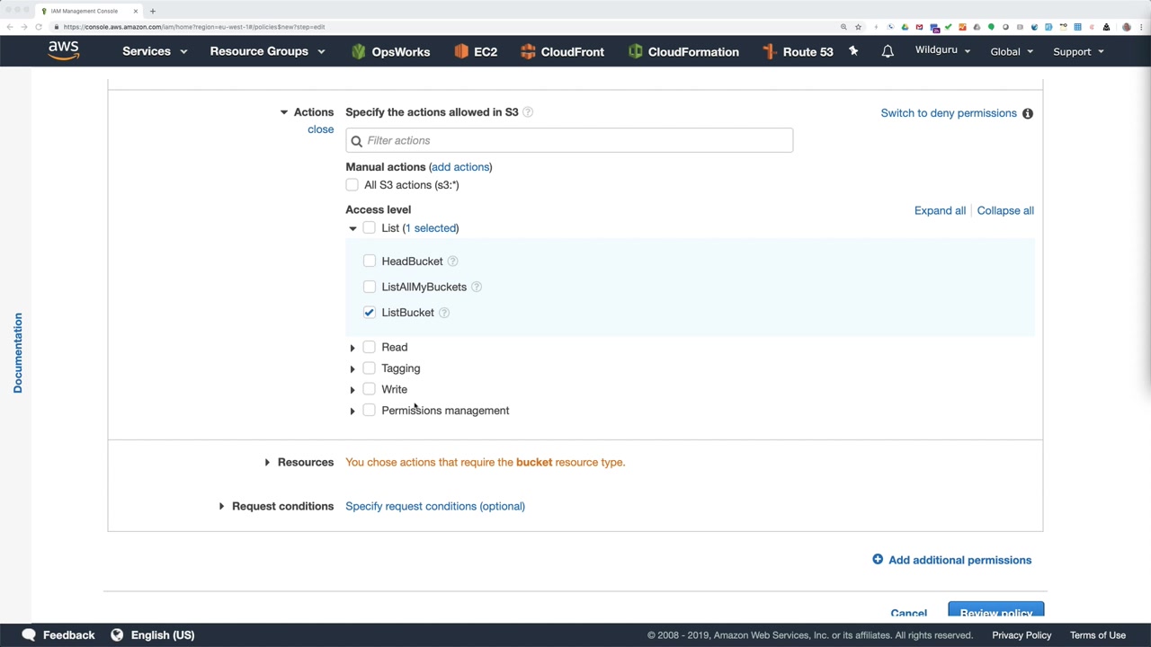The image size is (1151, 647).
Task: Expand the Write access level group
Action: coord(352,390)
